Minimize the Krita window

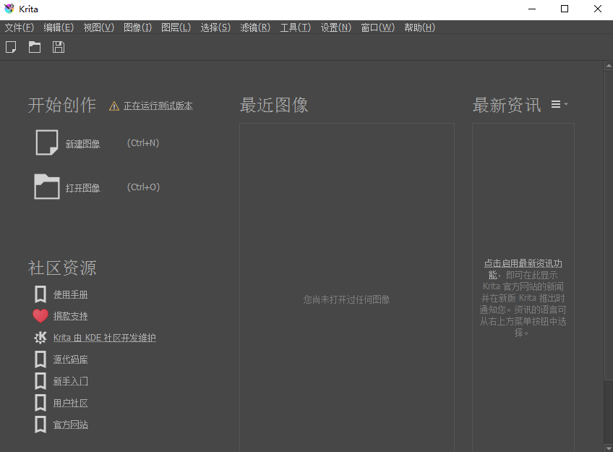pos(532,9)
